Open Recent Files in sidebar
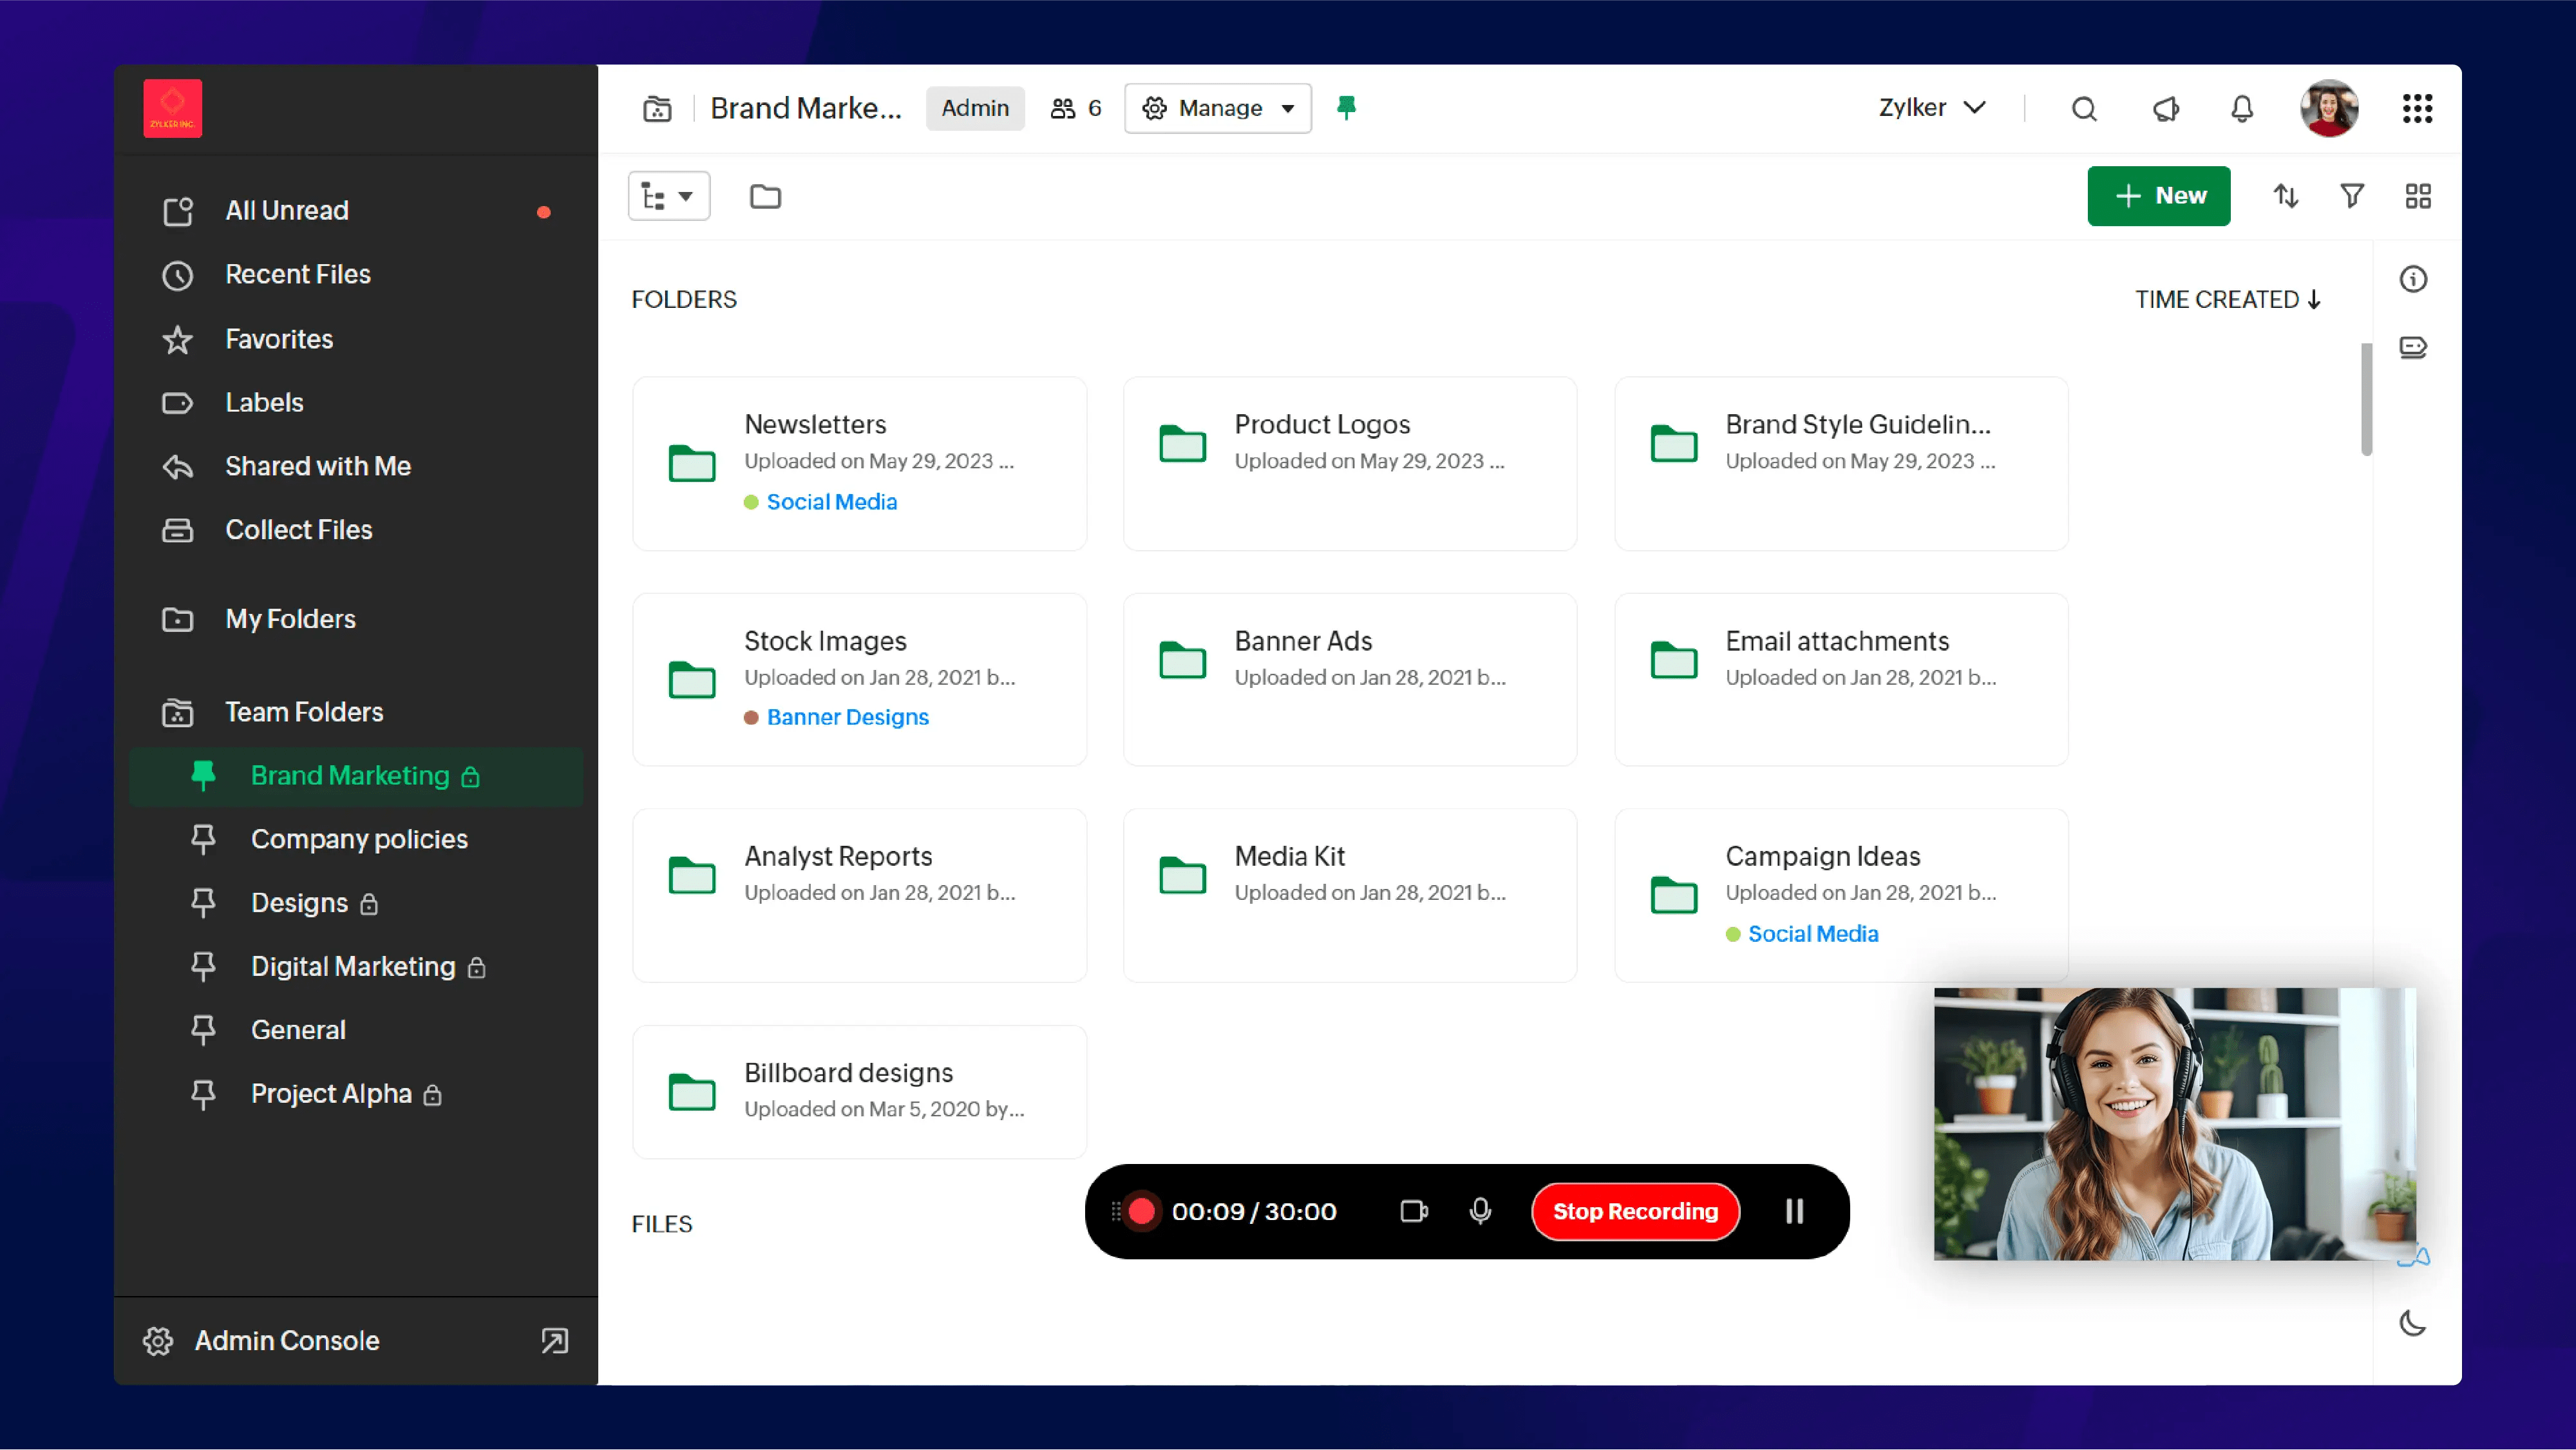This screenshot has height=1450, width=2576. click(x=298, y=274)
